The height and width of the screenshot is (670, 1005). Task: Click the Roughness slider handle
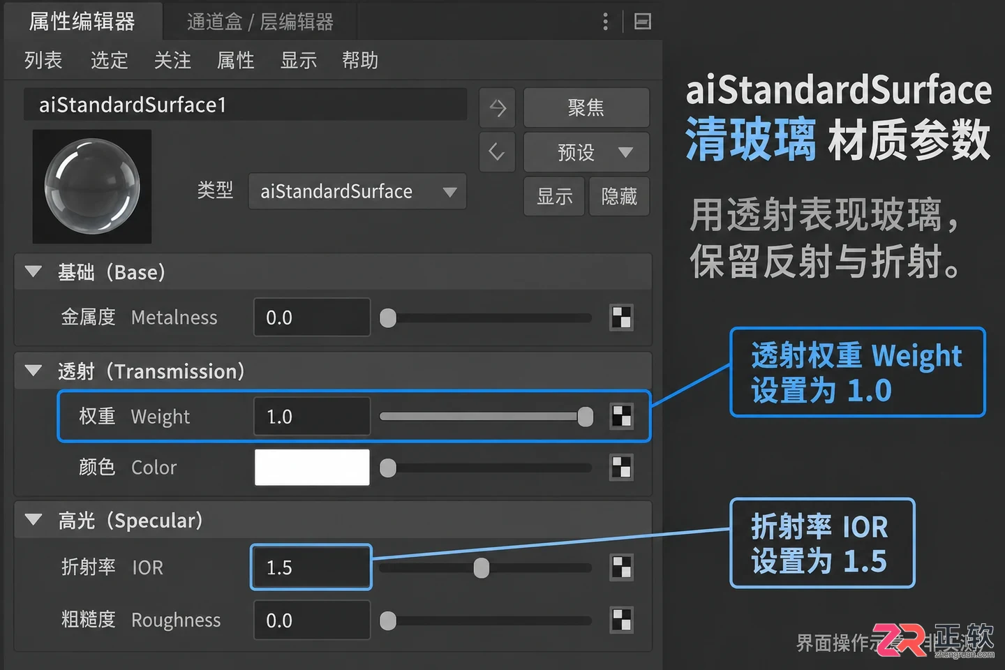388,620
